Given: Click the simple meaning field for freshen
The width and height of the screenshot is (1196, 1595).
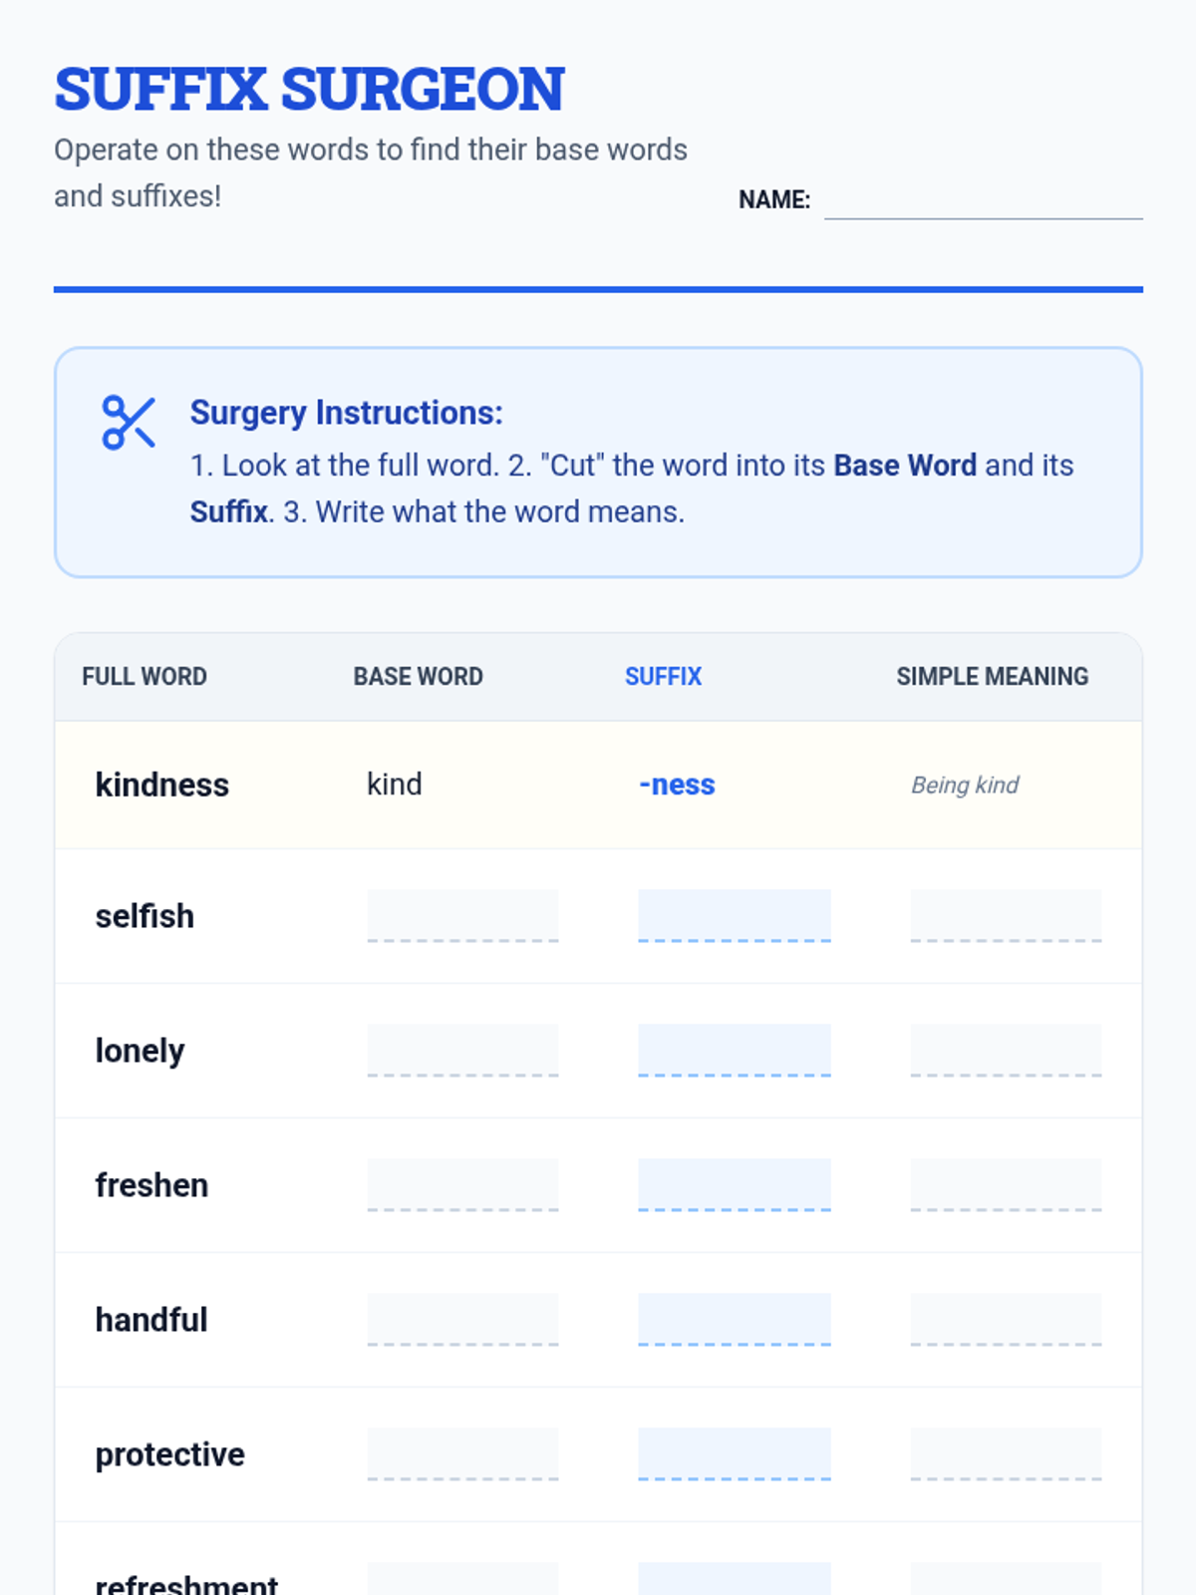Looking at the screenshot, I should click(x=1006, y=1185).
